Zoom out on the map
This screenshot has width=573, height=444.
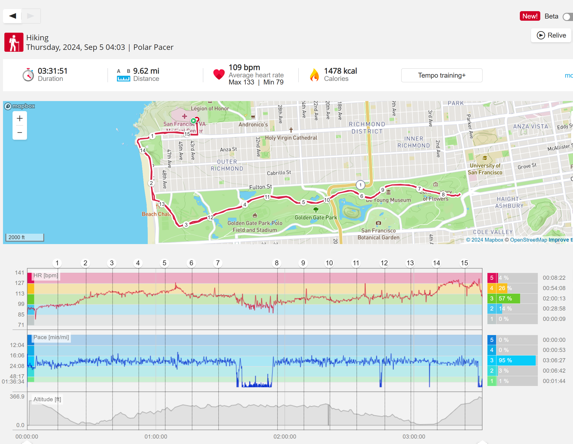pos(20,133)
